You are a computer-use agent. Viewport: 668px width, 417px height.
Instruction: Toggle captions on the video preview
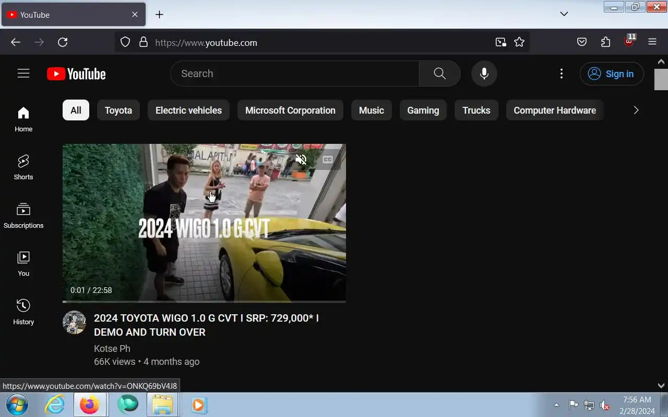click(328, 160)
